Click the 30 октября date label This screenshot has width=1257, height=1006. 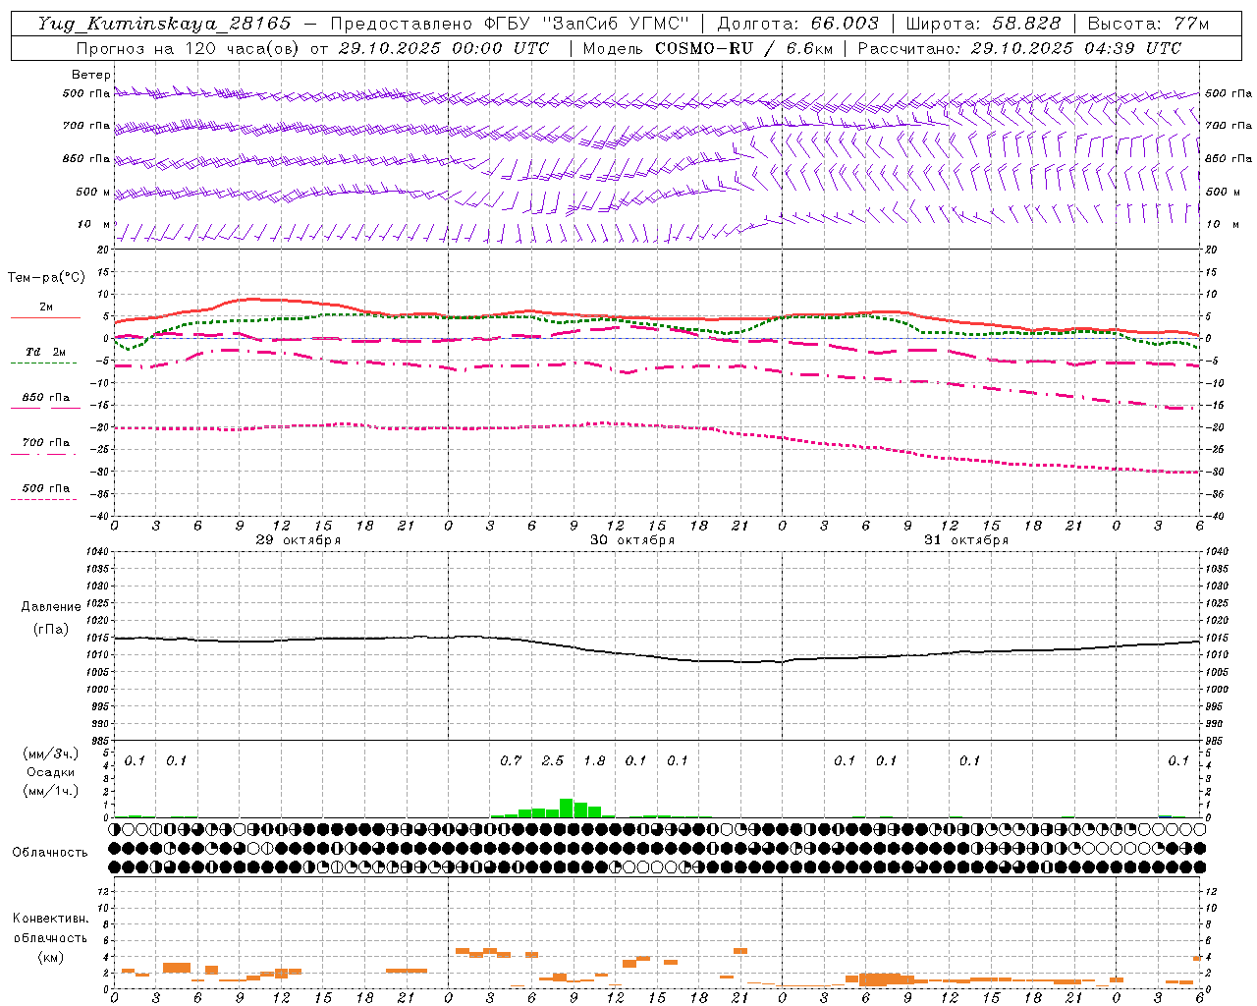pos(632,539)
